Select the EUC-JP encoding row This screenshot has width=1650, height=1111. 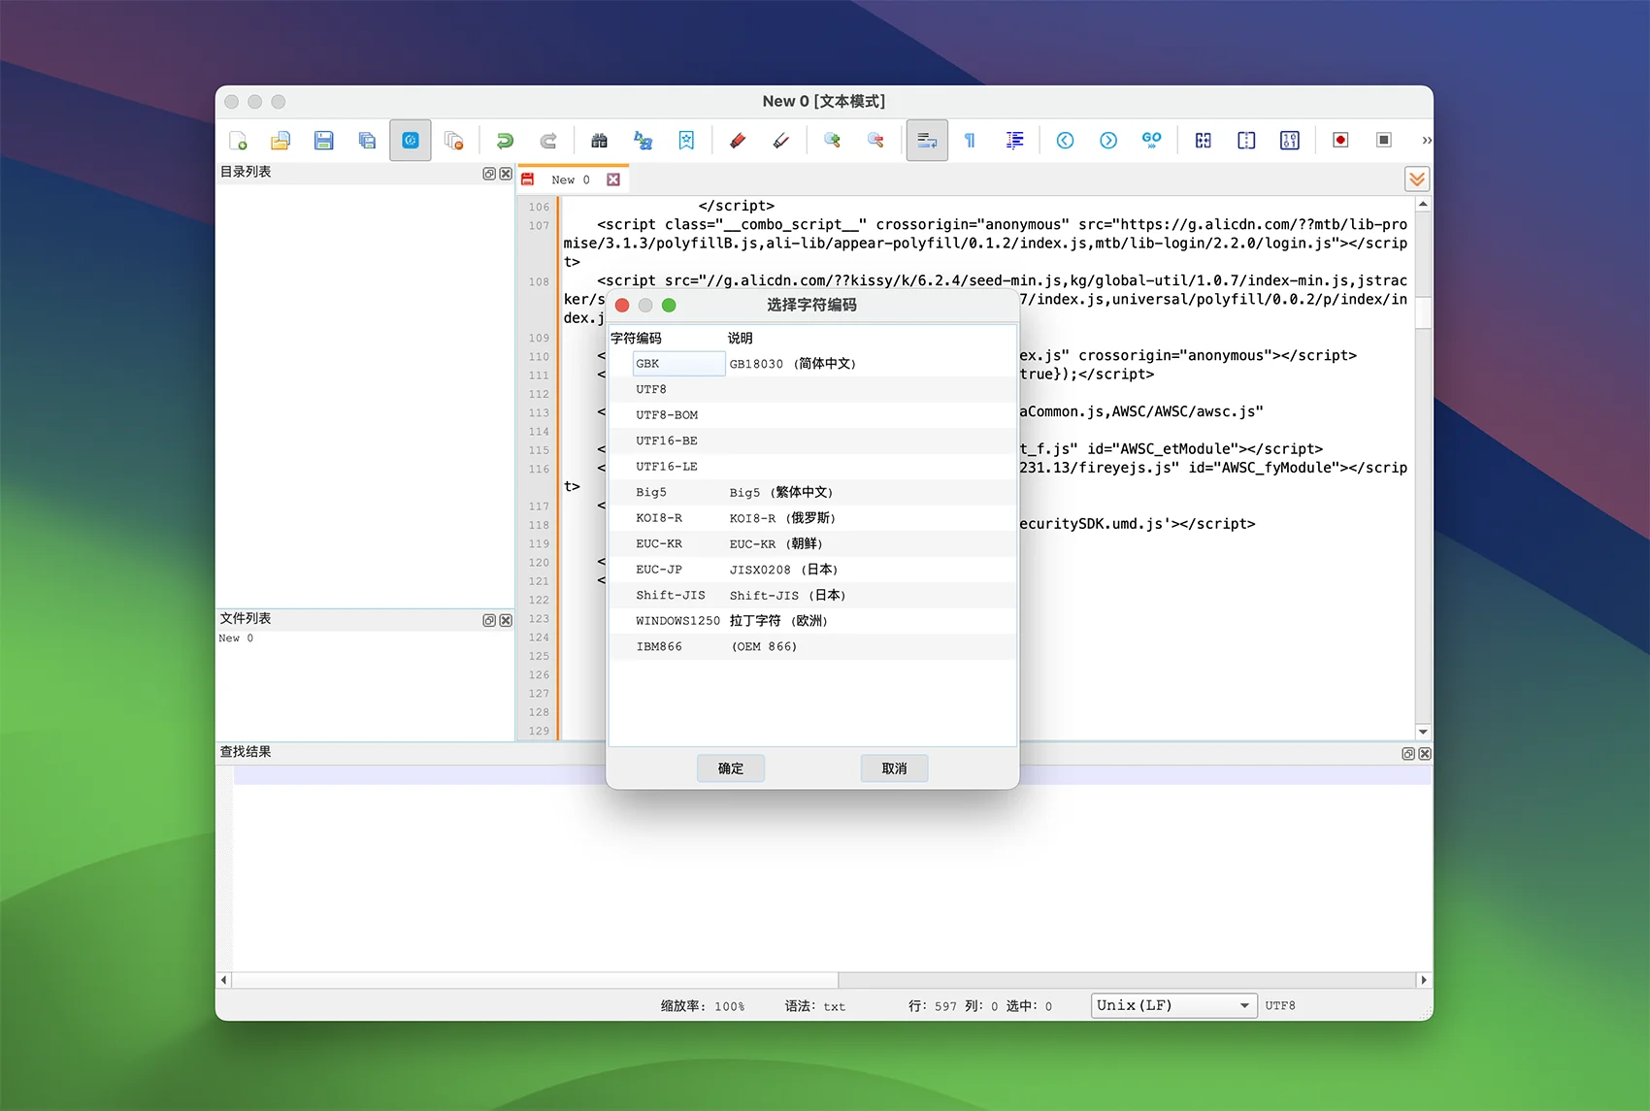tap(812, 570)
